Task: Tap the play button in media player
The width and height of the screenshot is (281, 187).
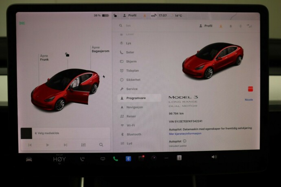Action: tap(48, 145)
